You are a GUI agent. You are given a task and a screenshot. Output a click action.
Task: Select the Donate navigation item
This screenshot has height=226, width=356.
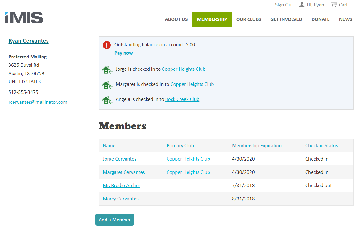pyautogui.click(x=320, y=19)
